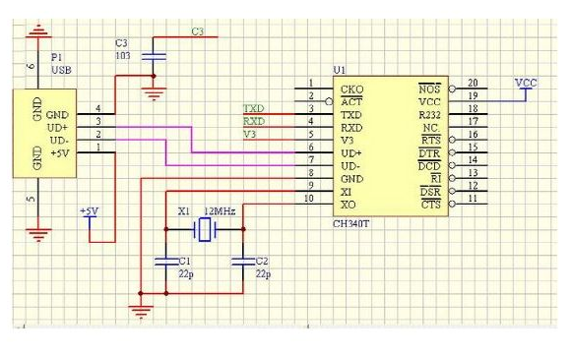Select the green C3 net label
The image size is (571, 356).
tap(198, 31)
